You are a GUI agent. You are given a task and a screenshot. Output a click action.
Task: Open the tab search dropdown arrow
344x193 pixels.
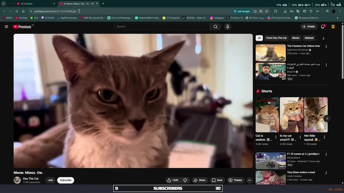pos(3,4)
